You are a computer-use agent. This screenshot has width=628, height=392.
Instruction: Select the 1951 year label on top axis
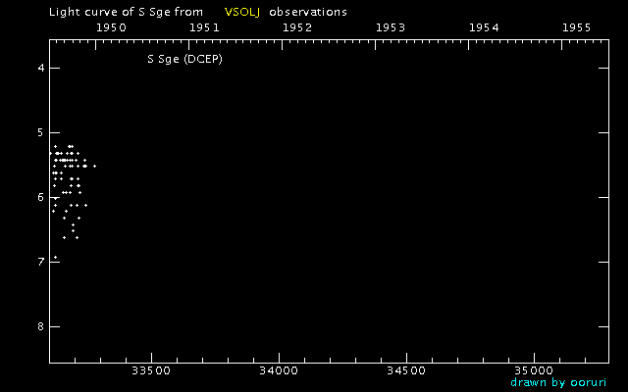[x=204, y=27]
